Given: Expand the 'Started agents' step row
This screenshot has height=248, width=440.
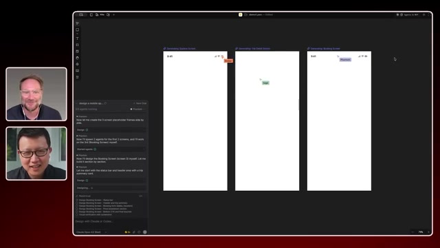Looking at the screenshot, I should click(x=111, y=149).
